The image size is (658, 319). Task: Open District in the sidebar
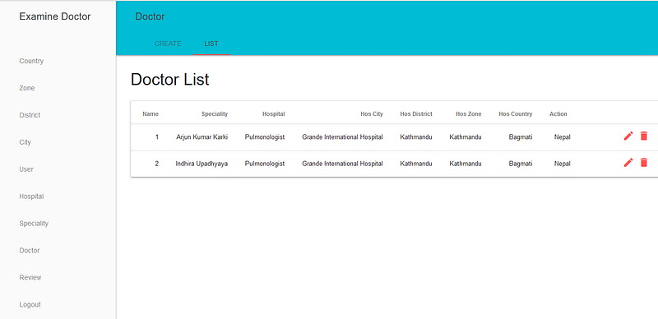pyautogui.click(x=30, y=115)
